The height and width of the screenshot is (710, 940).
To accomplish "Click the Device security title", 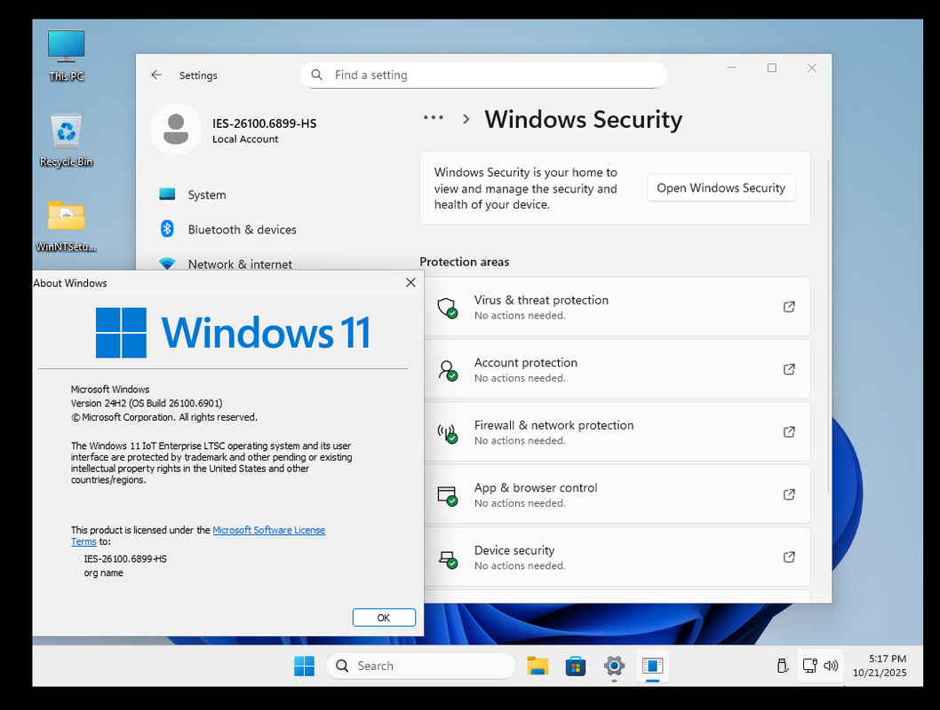I will 514,550.
